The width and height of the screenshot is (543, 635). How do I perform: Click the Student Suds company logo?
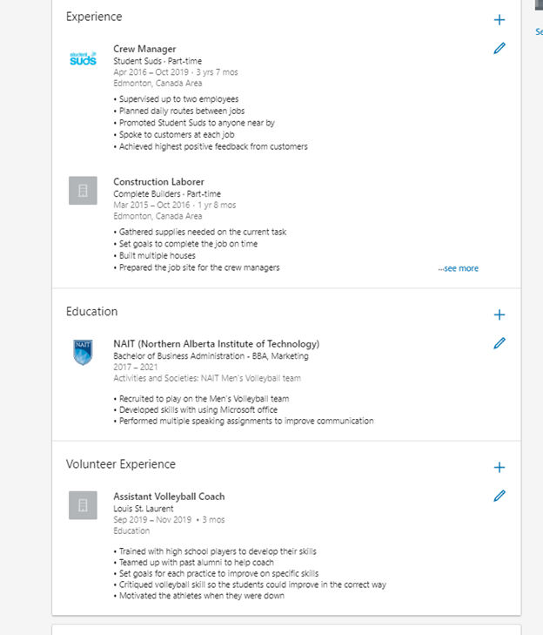point(83,58)
